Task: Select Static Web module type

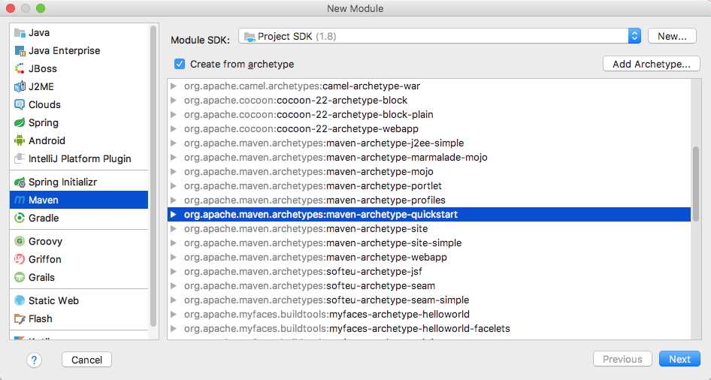Action: pyautogui.click(x=79, y=300)
